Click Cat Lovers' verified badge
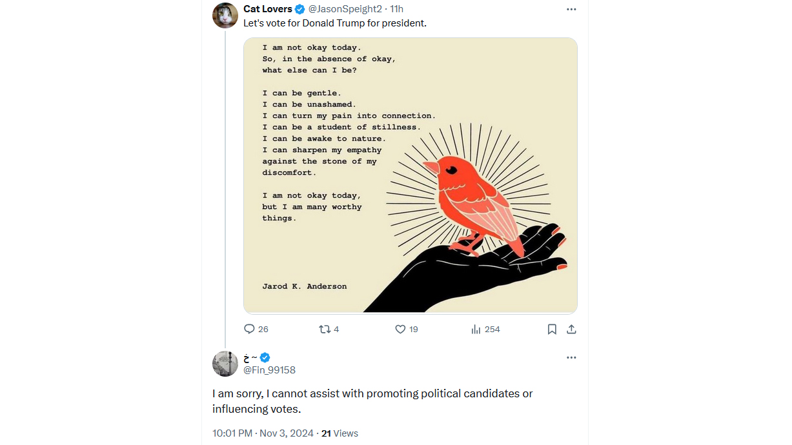The height and width of the screenshot is (445, 792). (300, 9)
